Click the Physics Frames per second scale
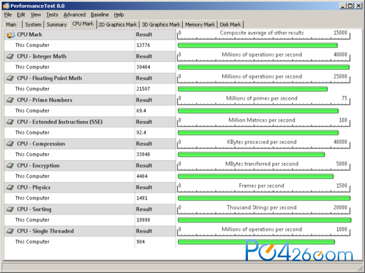Image resolution: width=365 pixels, height=273 pixels. 264,188
